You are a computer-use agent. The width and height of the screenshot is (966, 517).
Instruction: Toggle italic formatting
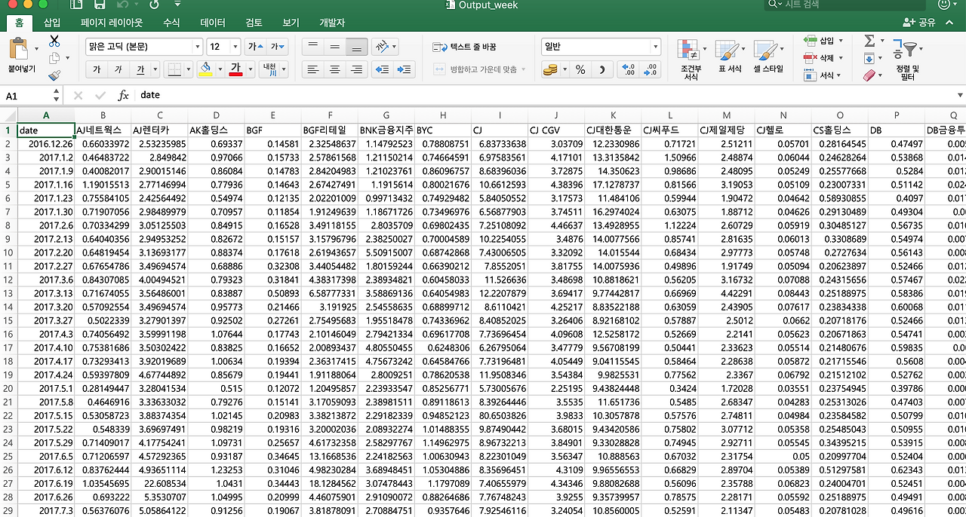point(118,69)
